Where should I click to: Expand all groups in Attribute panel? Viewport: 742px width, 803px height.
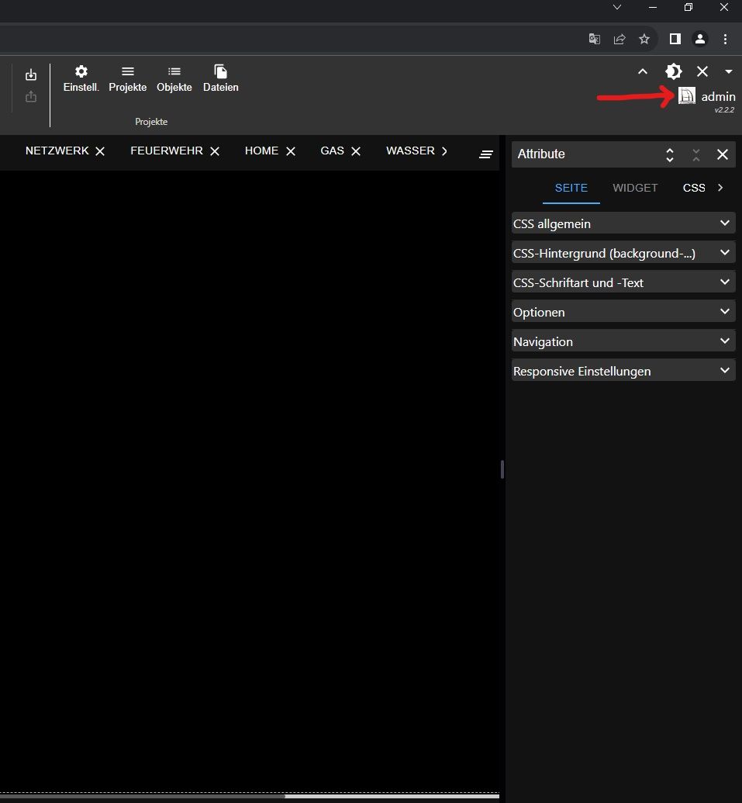click(x=669, y=154)
